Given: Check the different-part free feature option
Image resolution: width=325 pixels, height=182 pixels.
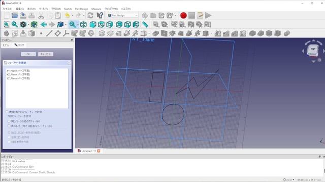Looking at the screenshot, I should [9, 126].
